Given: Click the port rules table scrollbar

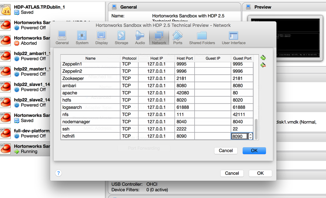Looking at the screenshot, I should [256, 129].
